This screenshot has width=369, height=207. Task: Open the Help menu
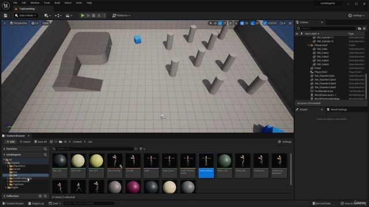click(x=89, y=3)
